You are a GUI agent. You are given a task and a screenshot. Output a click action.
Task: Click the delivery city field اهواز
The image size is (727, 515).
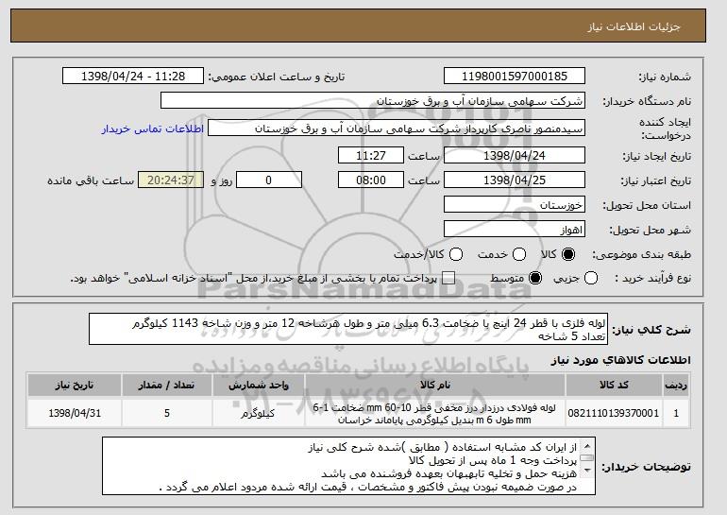[x=515, y=230]
